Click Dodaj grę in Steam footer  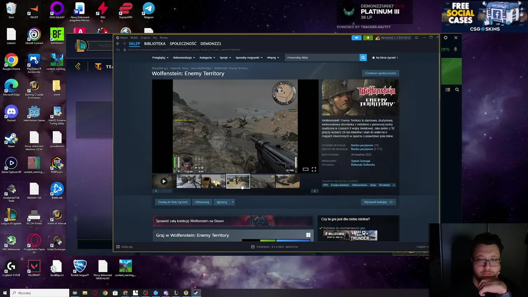coord(125,247)
